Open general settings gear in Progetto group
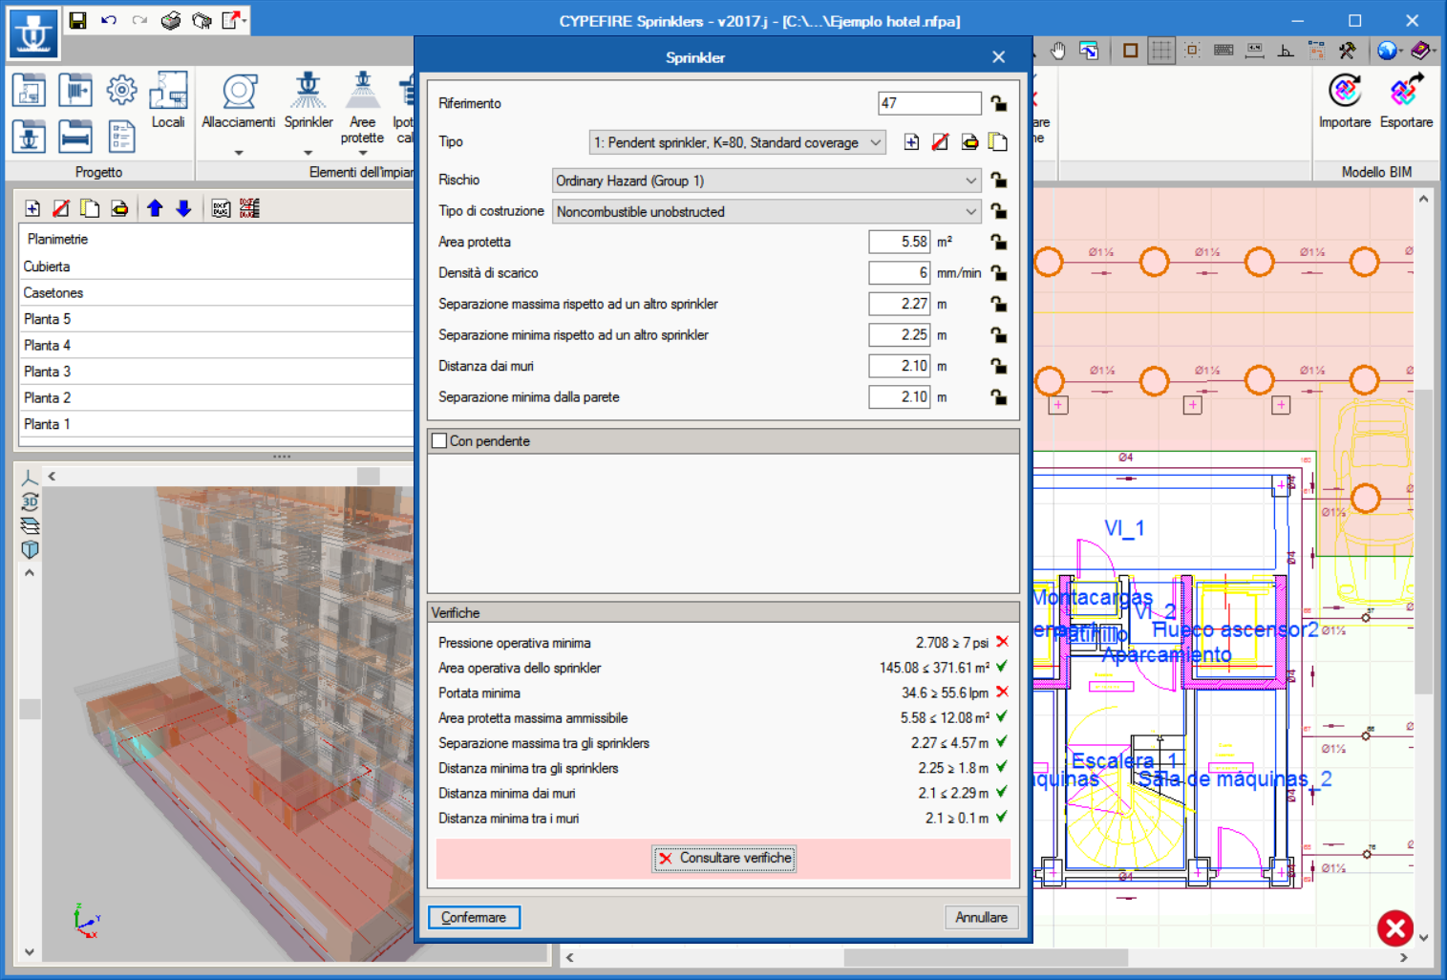1447x980 pixels. (x=121, y=91)
